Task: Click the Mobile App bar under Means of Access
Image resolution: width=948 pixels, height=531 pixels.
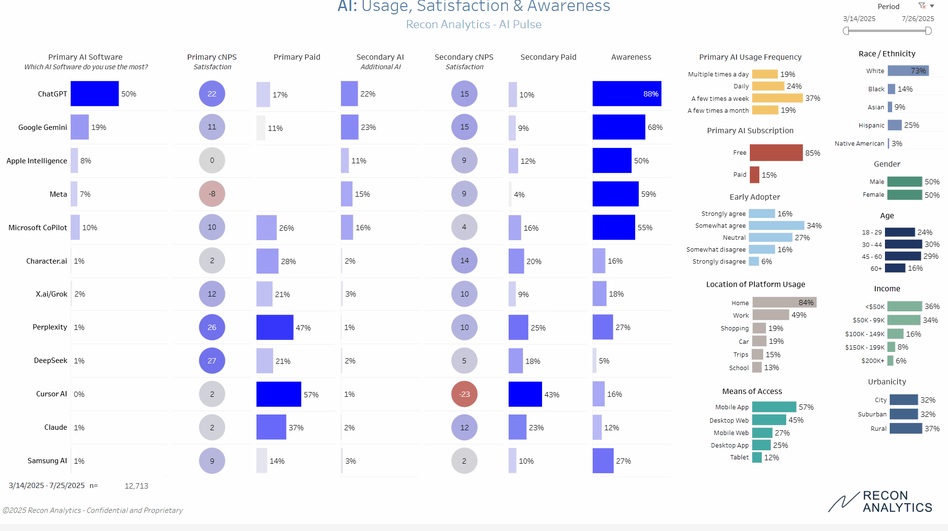Action: [x=774, y=407]
